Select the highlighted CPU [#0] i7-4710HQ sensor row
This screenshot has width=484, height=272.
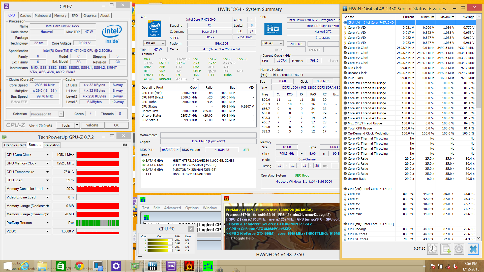pos(409,22)
